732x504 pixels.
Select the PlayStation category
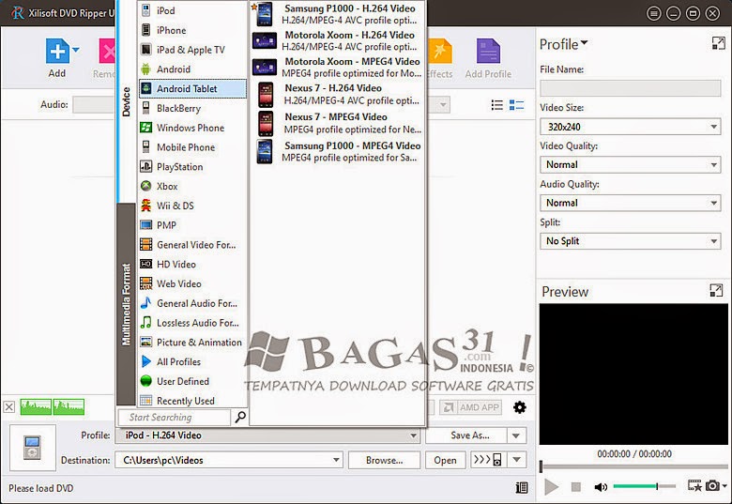tap(192, 167)
